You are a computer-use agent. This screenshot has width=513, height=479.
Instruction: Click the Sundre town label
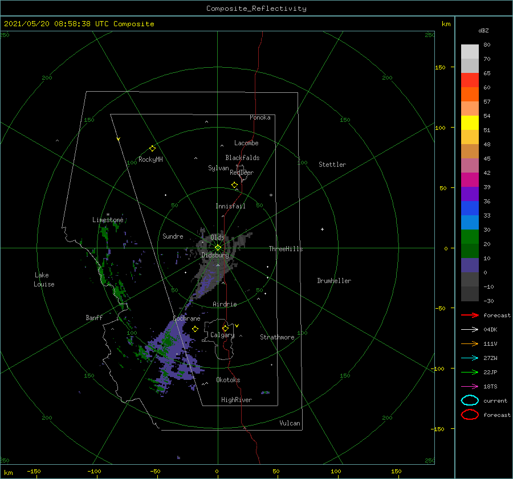point(173,236)
